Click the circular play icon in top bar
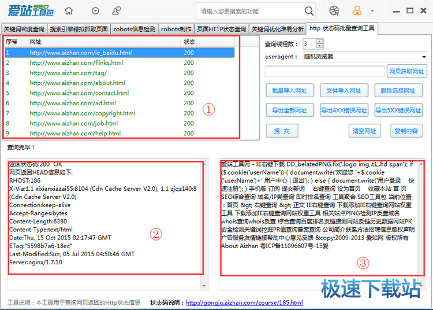Screen dimensions: 433x310 tap(95, 11)
